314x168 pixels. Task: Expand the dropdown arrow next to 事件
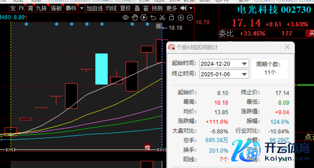82,8
